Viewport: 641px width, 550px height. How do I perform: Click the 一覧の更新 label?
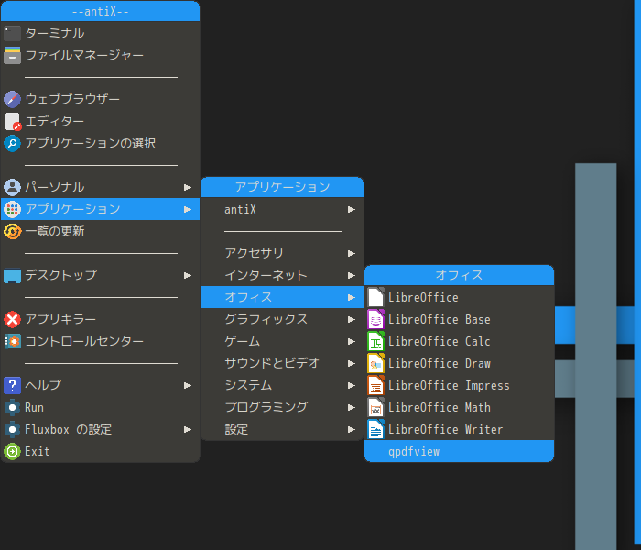[x=55, y=231]
